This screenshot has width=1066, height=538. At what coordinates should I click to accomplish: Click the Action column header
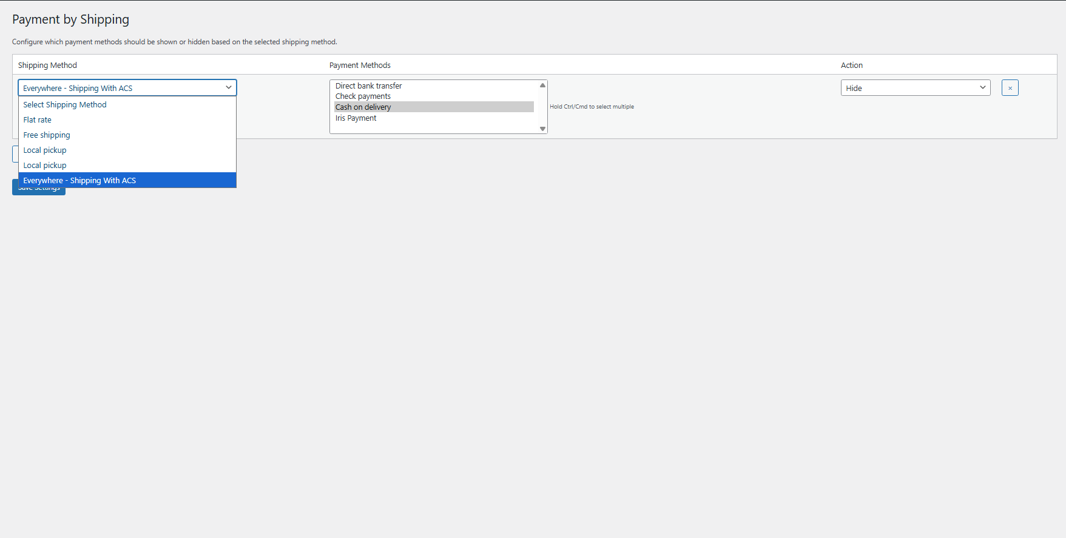(851, 66)
